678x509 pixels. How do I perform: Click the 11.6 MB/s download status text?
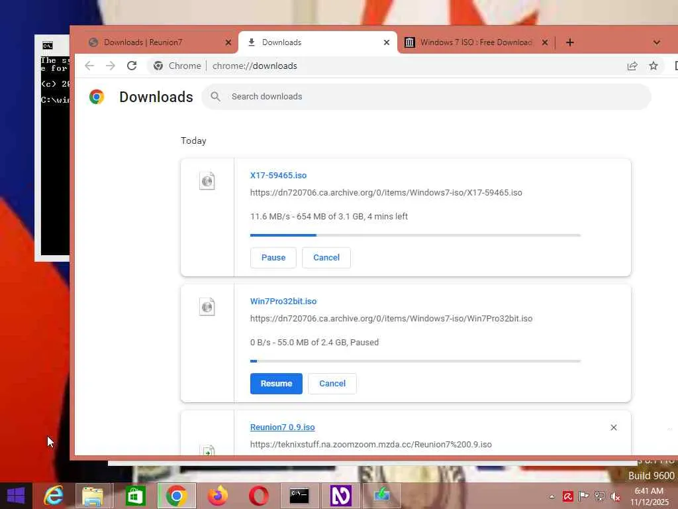329,217
